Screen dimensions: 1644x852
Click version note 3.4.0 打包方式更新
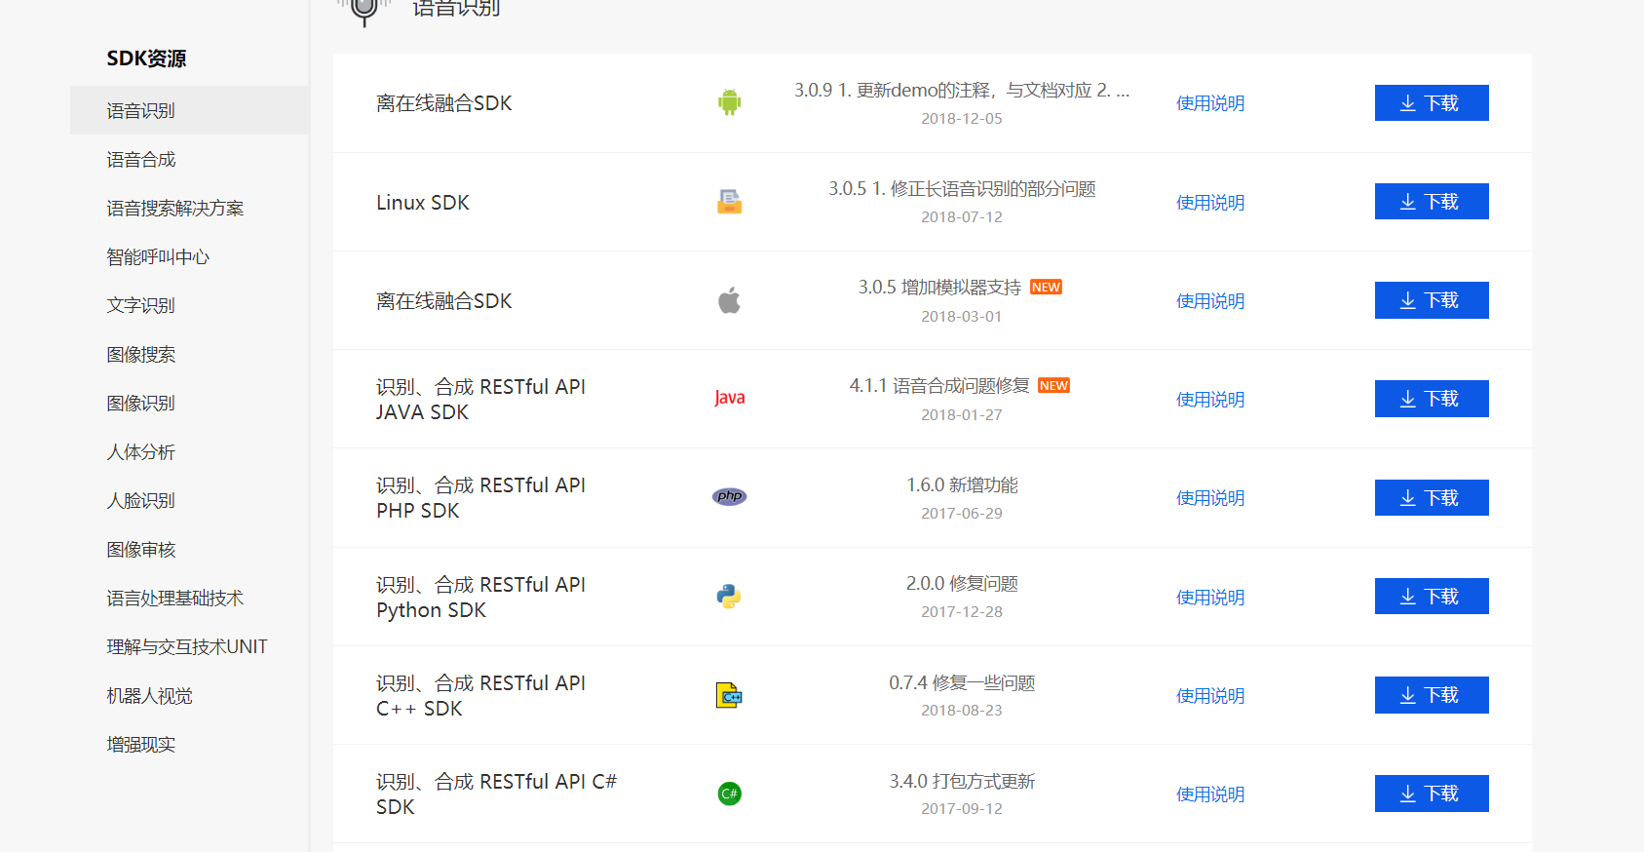[x=962, y=782]
